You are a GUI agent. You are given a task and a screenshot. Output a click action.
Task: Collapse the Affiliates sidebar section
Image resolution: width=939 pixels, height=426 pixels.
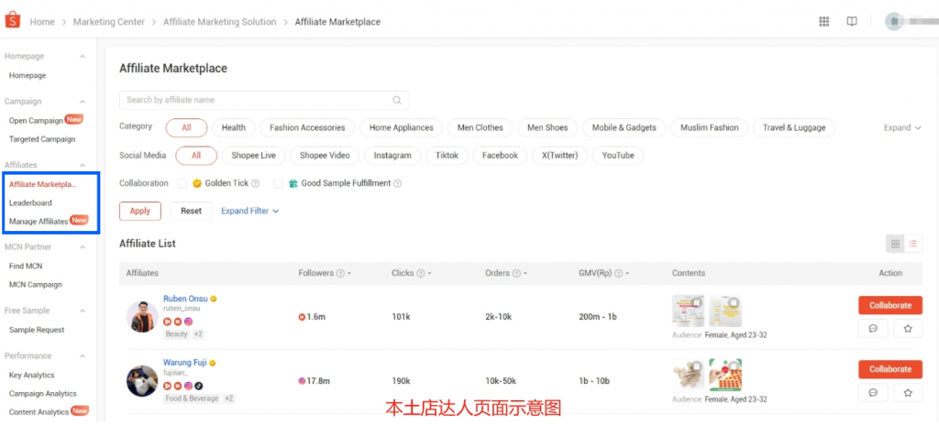tap(83, 165)
